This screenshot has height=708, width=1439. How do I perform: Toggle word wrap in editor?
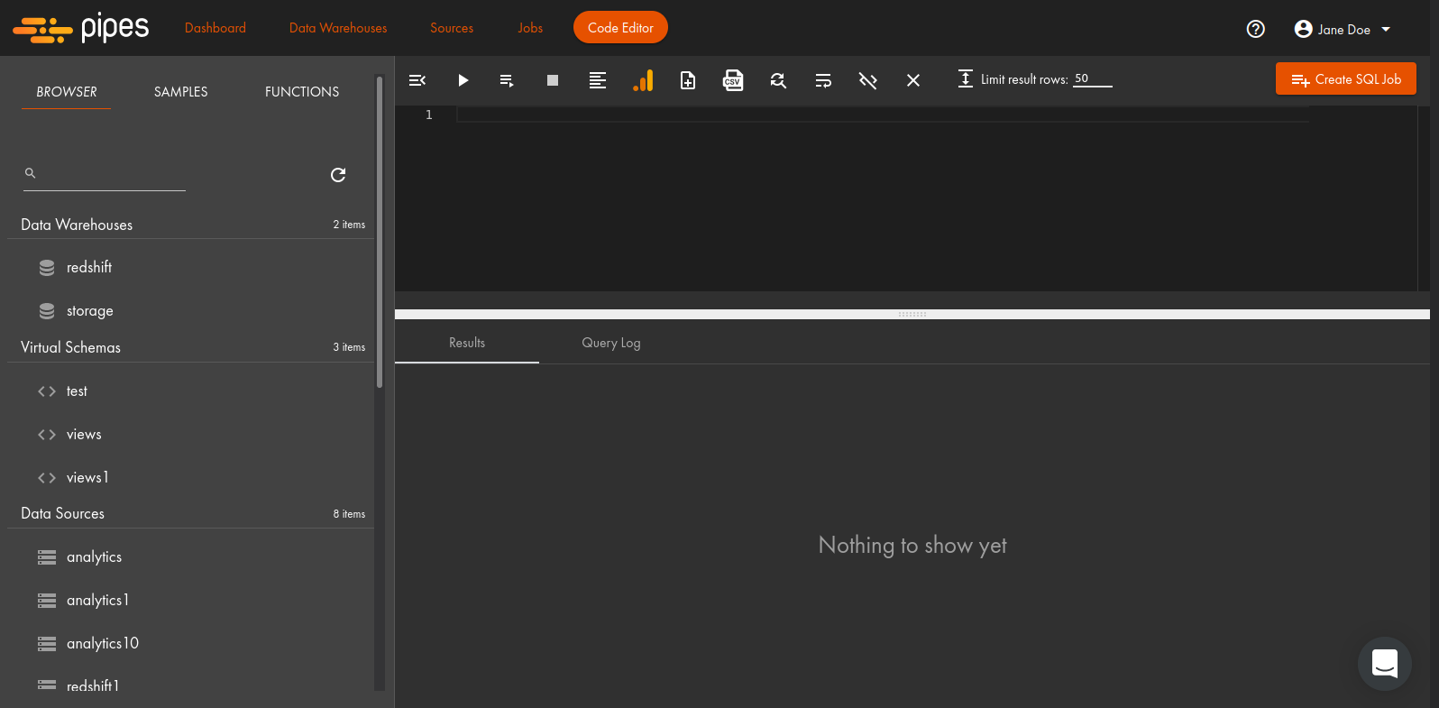click(823, 80)
